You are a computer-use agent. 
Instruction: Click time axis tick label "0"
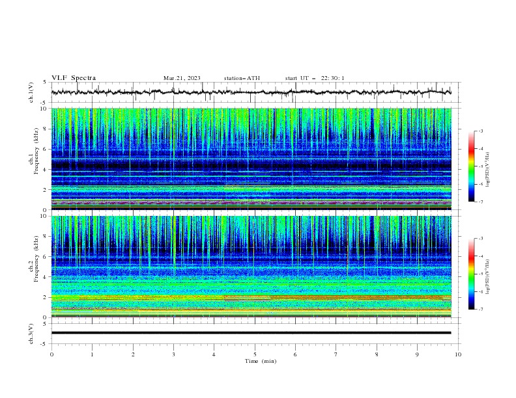tap(51, 354)
